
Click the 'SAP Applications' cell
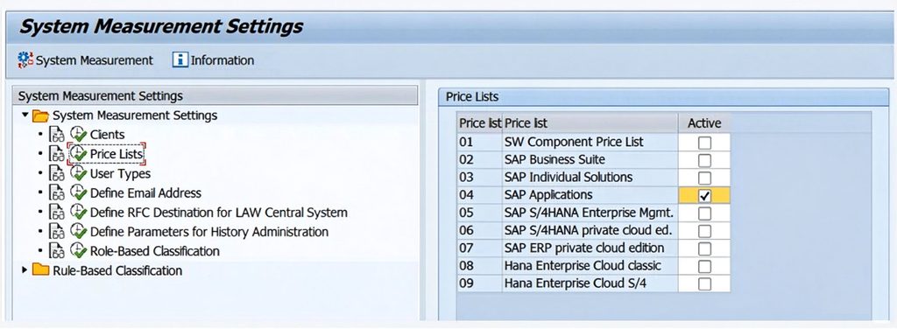(x=590, y=195)
